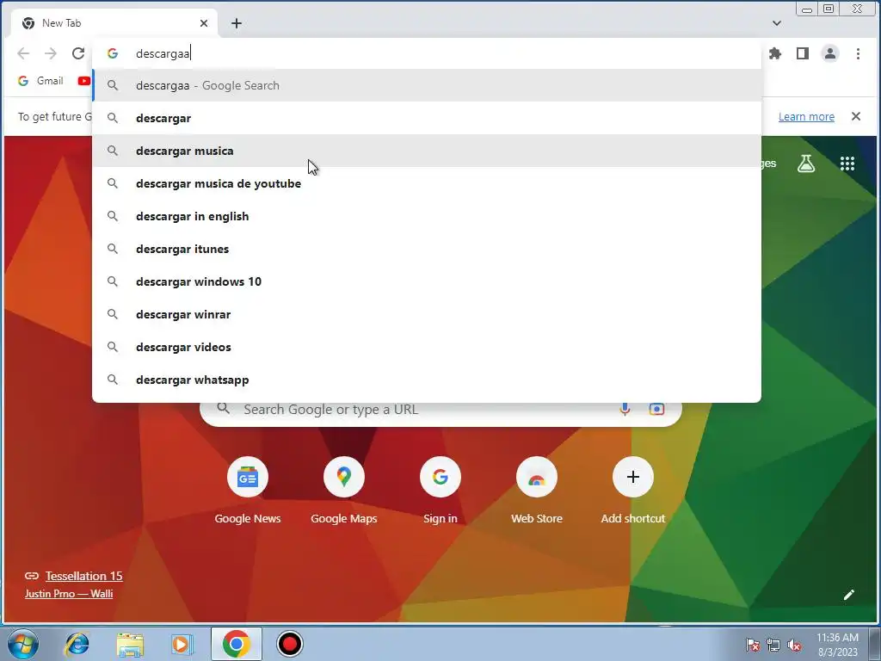This screenshot has height=661, width=881.
Task: Open the Web Store shortcut
Action: (x=537, y=491)
